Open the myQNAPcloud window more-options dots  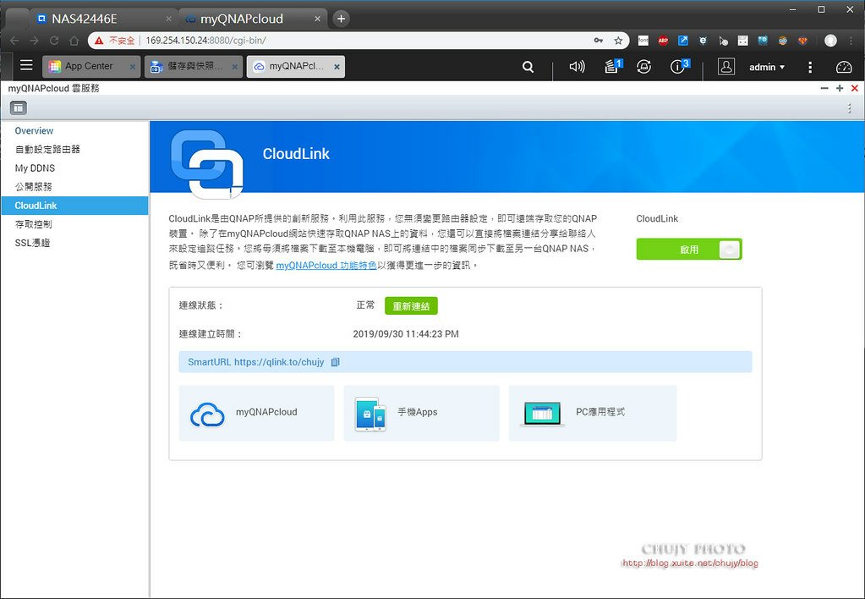[850, 108]
